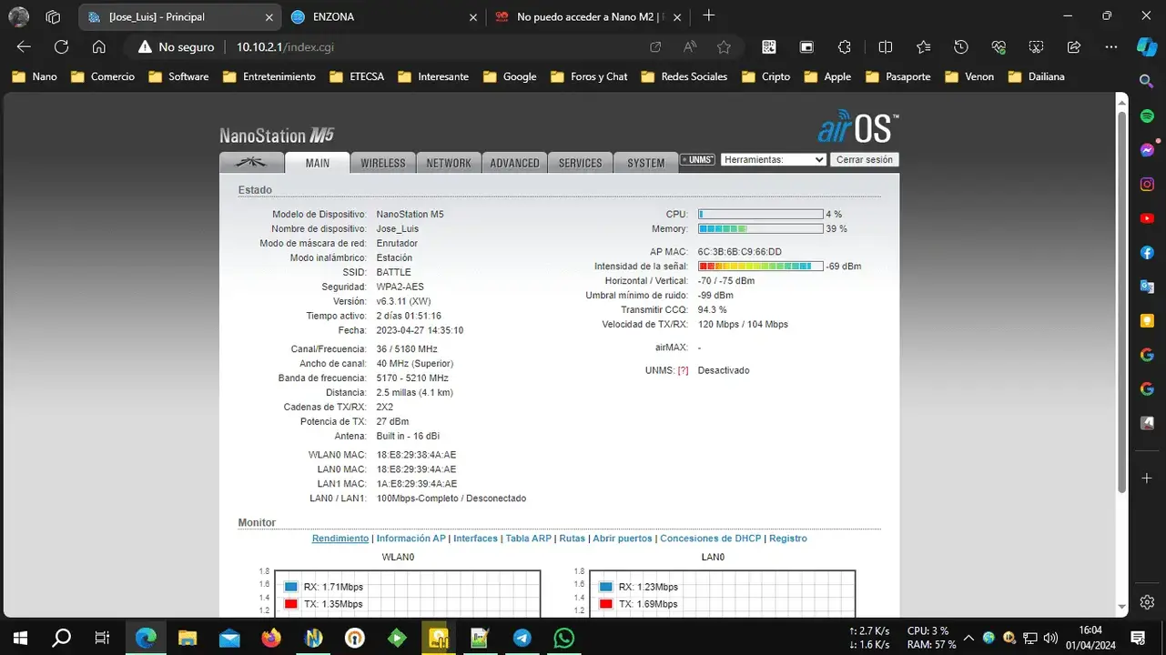Click the Read aloud icon
Viewport: 1166px width, 655px height.
690,47
